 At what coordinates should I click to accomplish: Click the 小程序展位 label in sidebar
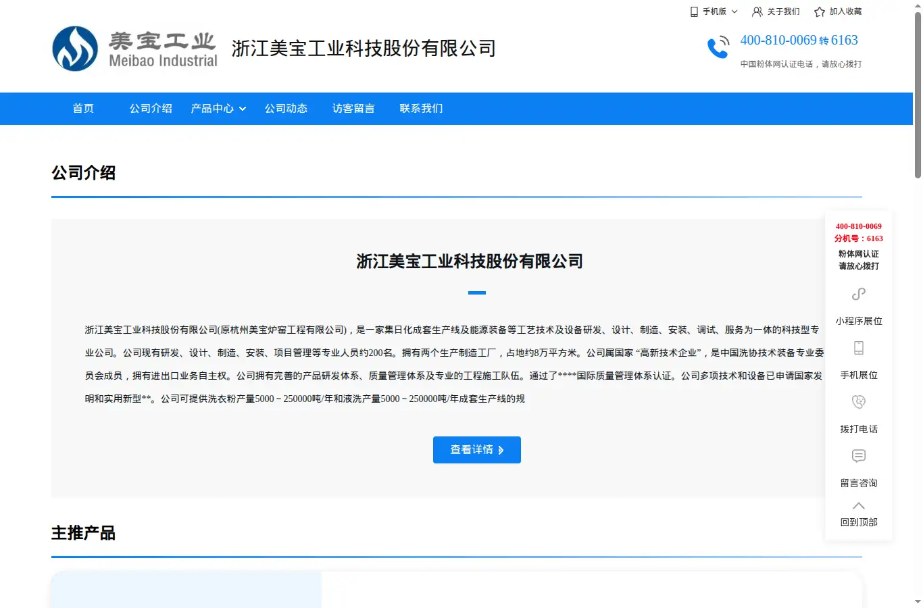[x=859, y=321]
